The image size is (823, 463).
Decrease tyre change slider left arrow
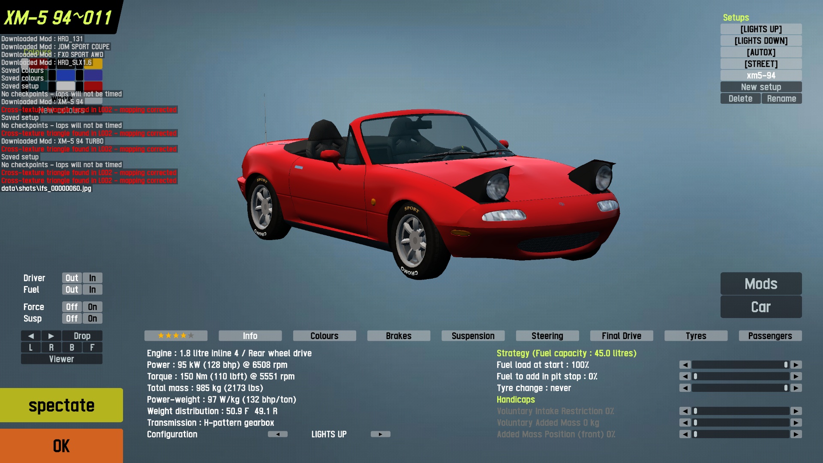tap(685, 388)
